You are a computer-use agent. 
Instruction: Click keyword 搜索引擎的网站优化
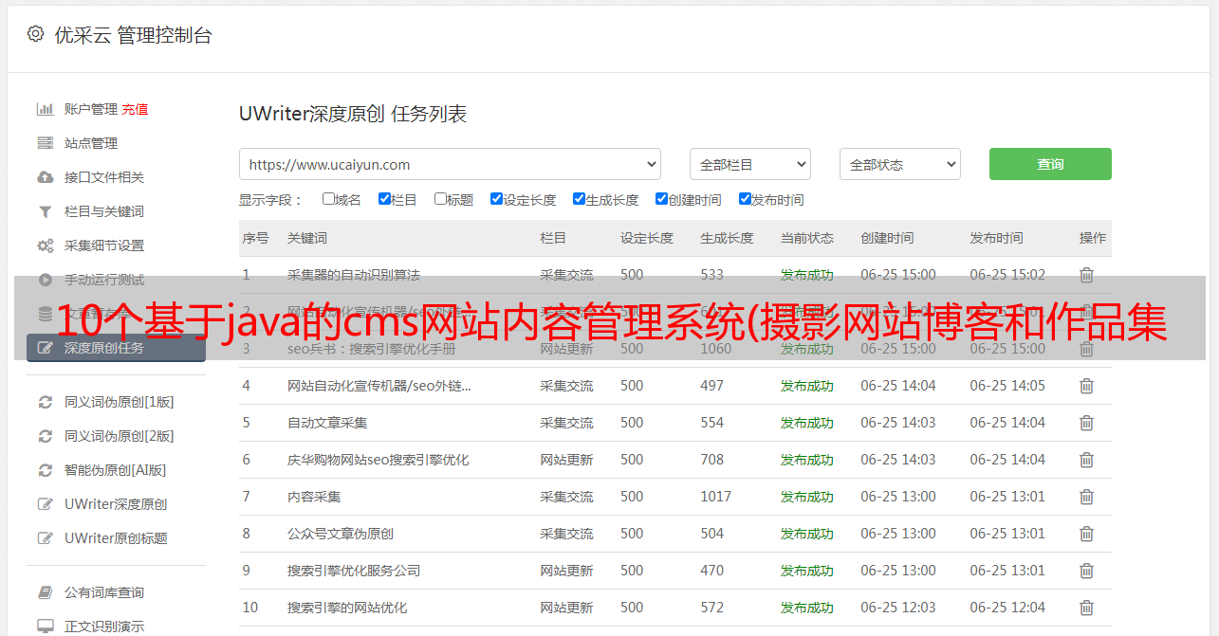pyautogui.click(x=347, y=608)
